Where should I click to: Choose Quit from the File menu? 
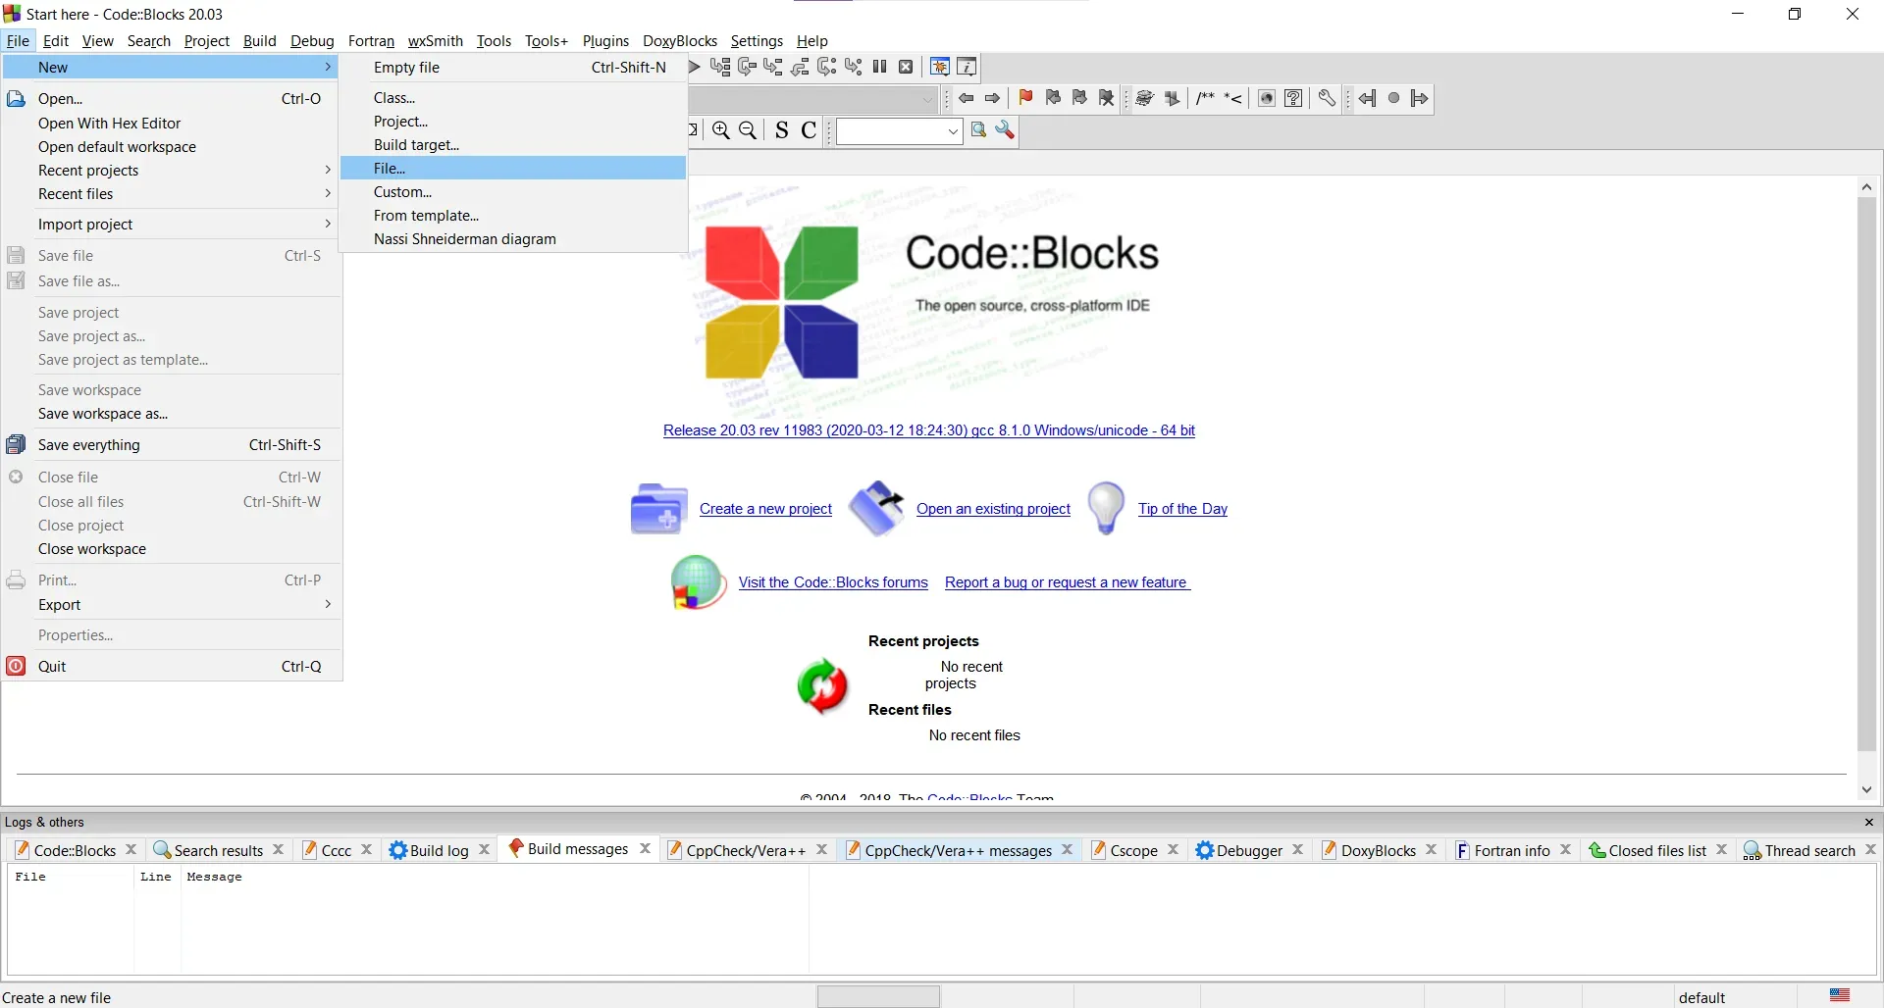coord(172,666)
